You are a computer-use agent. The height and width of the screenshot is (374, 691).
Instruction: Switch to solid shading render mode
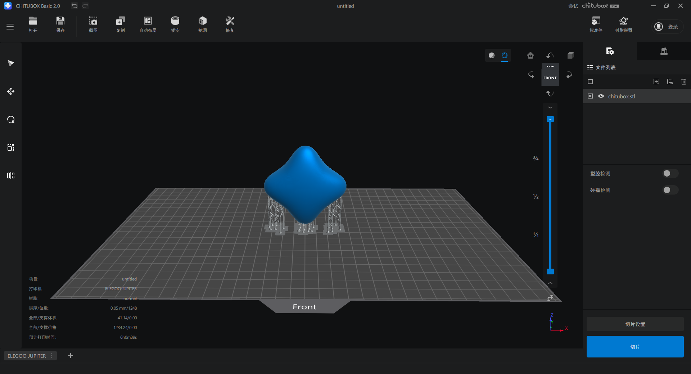[x=492, y=55]
